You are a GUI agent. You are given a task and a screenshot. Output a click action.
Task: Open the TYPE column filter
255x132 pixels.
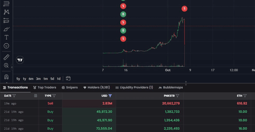[x=54, y=96]
